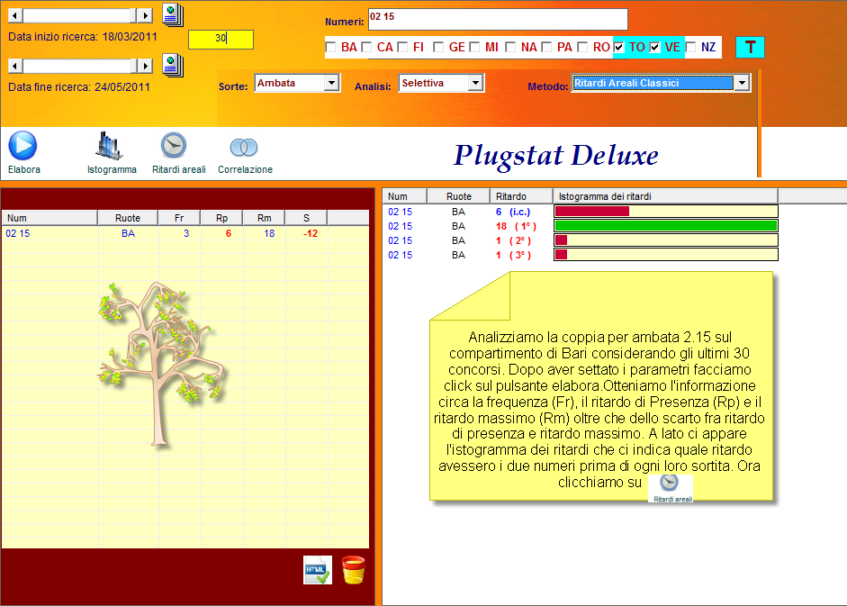Image resolution: width=847 pixels, height=606 pixels.
Task: Click the Ritardo column header
Action: [x=521, y=196]
